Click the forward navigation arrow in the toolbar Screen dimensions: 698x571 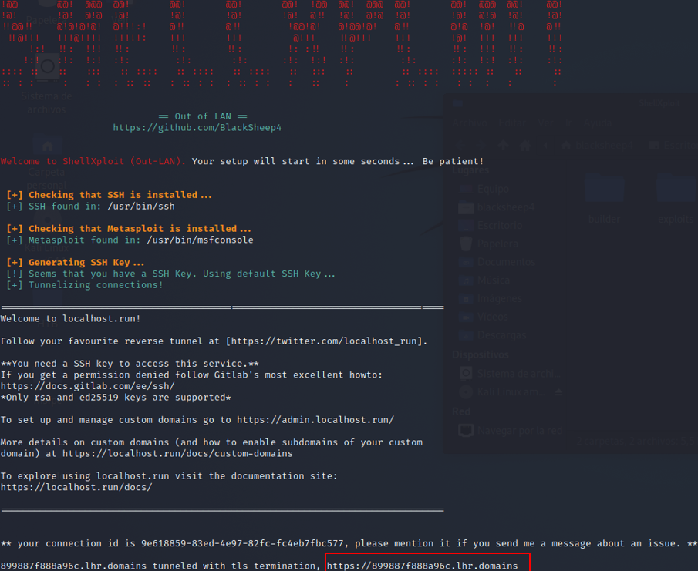[x=480, y=145]
